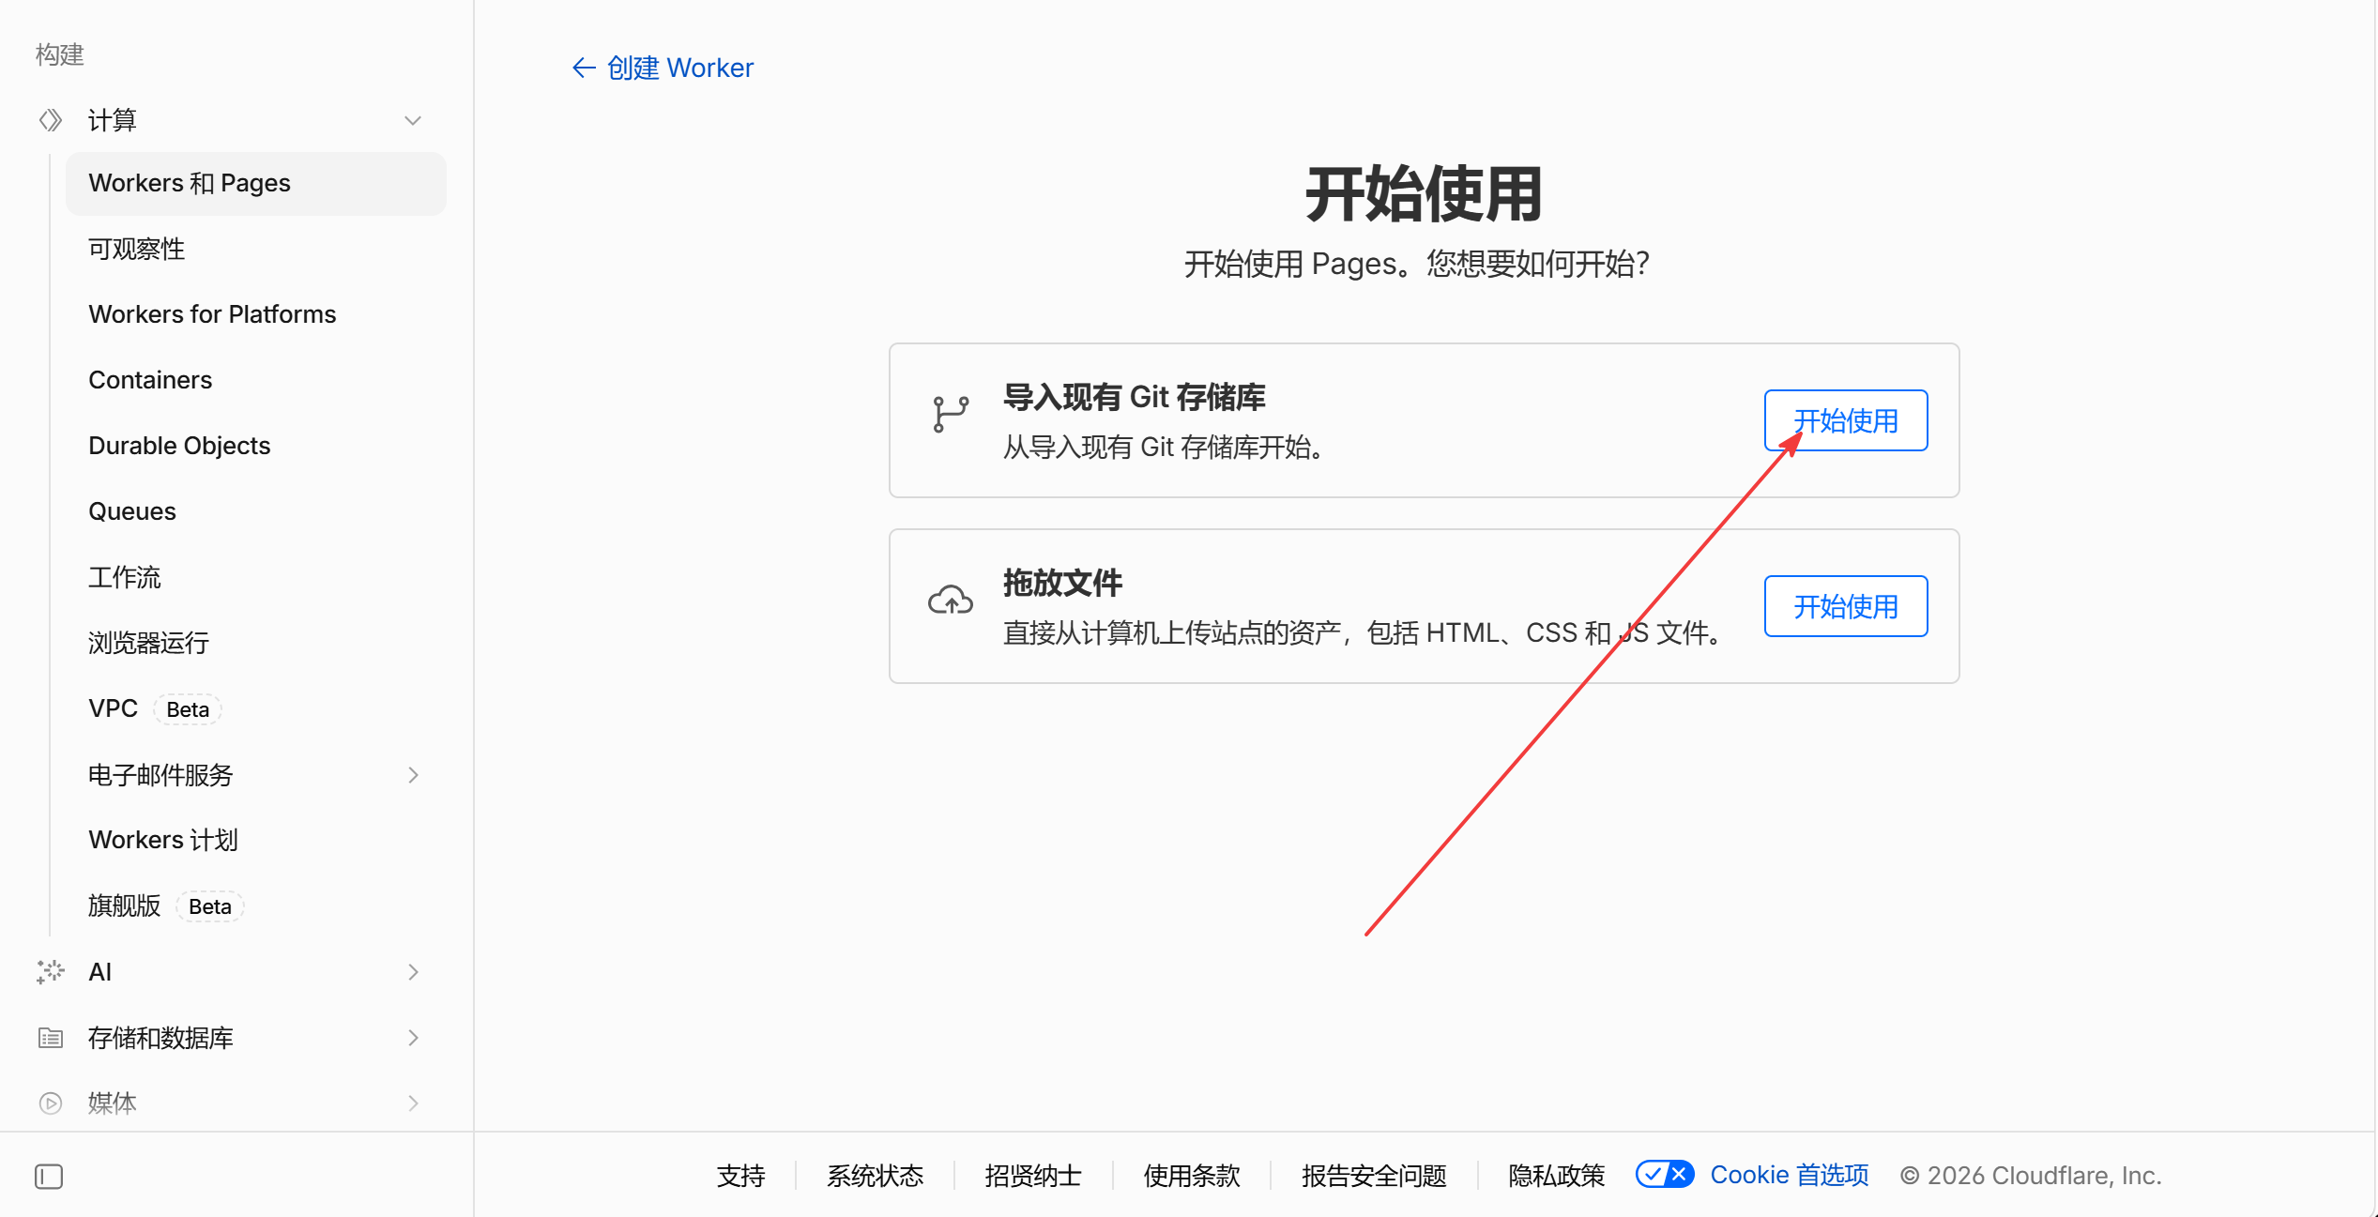
Task: Open the 旗舰版 Beta menu item
Action: tap(256, 905)
